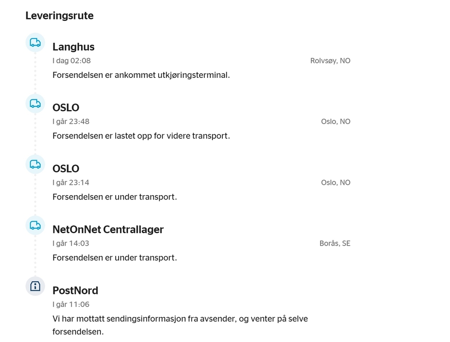Click the truck icon beside NetOnNet Centrallager

tap(35, 226)
